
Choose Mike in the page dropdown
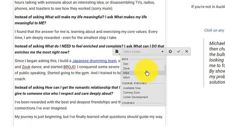tap(143, 73)
